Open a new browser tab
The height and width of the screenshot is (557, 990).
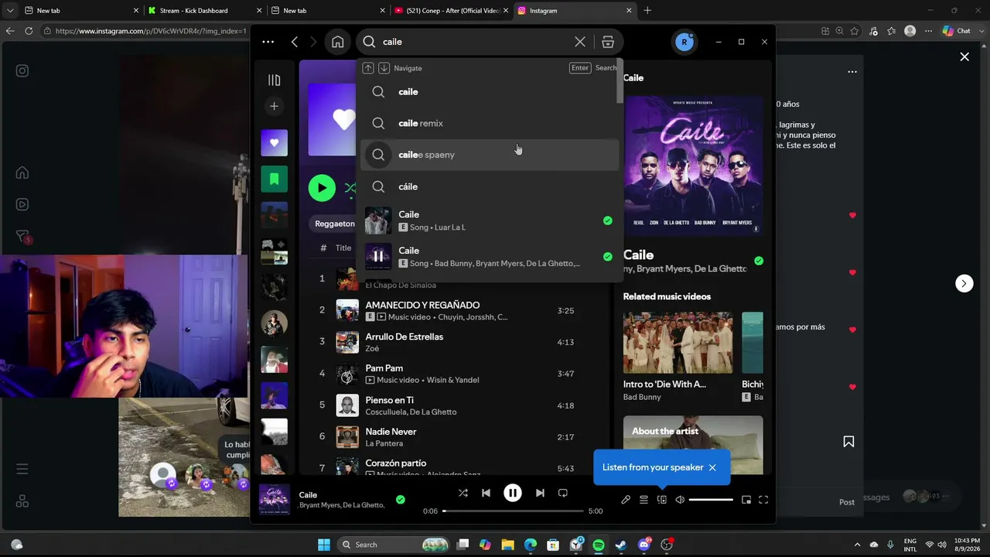[647, 11]
